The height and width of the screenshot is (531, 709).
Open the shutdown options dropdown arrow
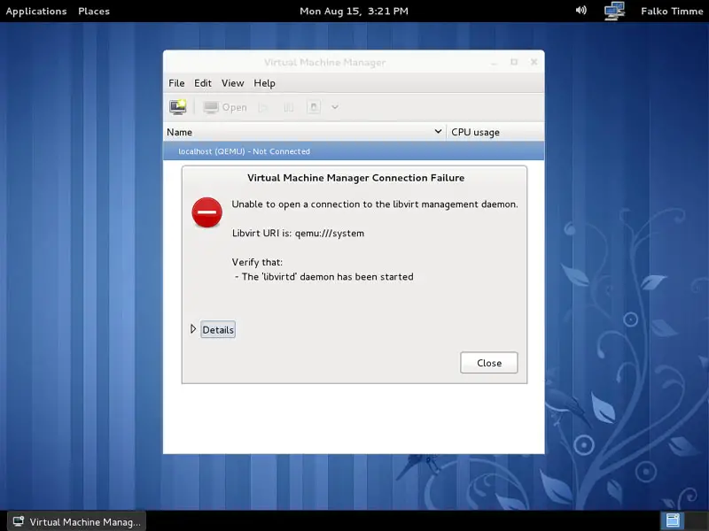(x=335, y=107)
